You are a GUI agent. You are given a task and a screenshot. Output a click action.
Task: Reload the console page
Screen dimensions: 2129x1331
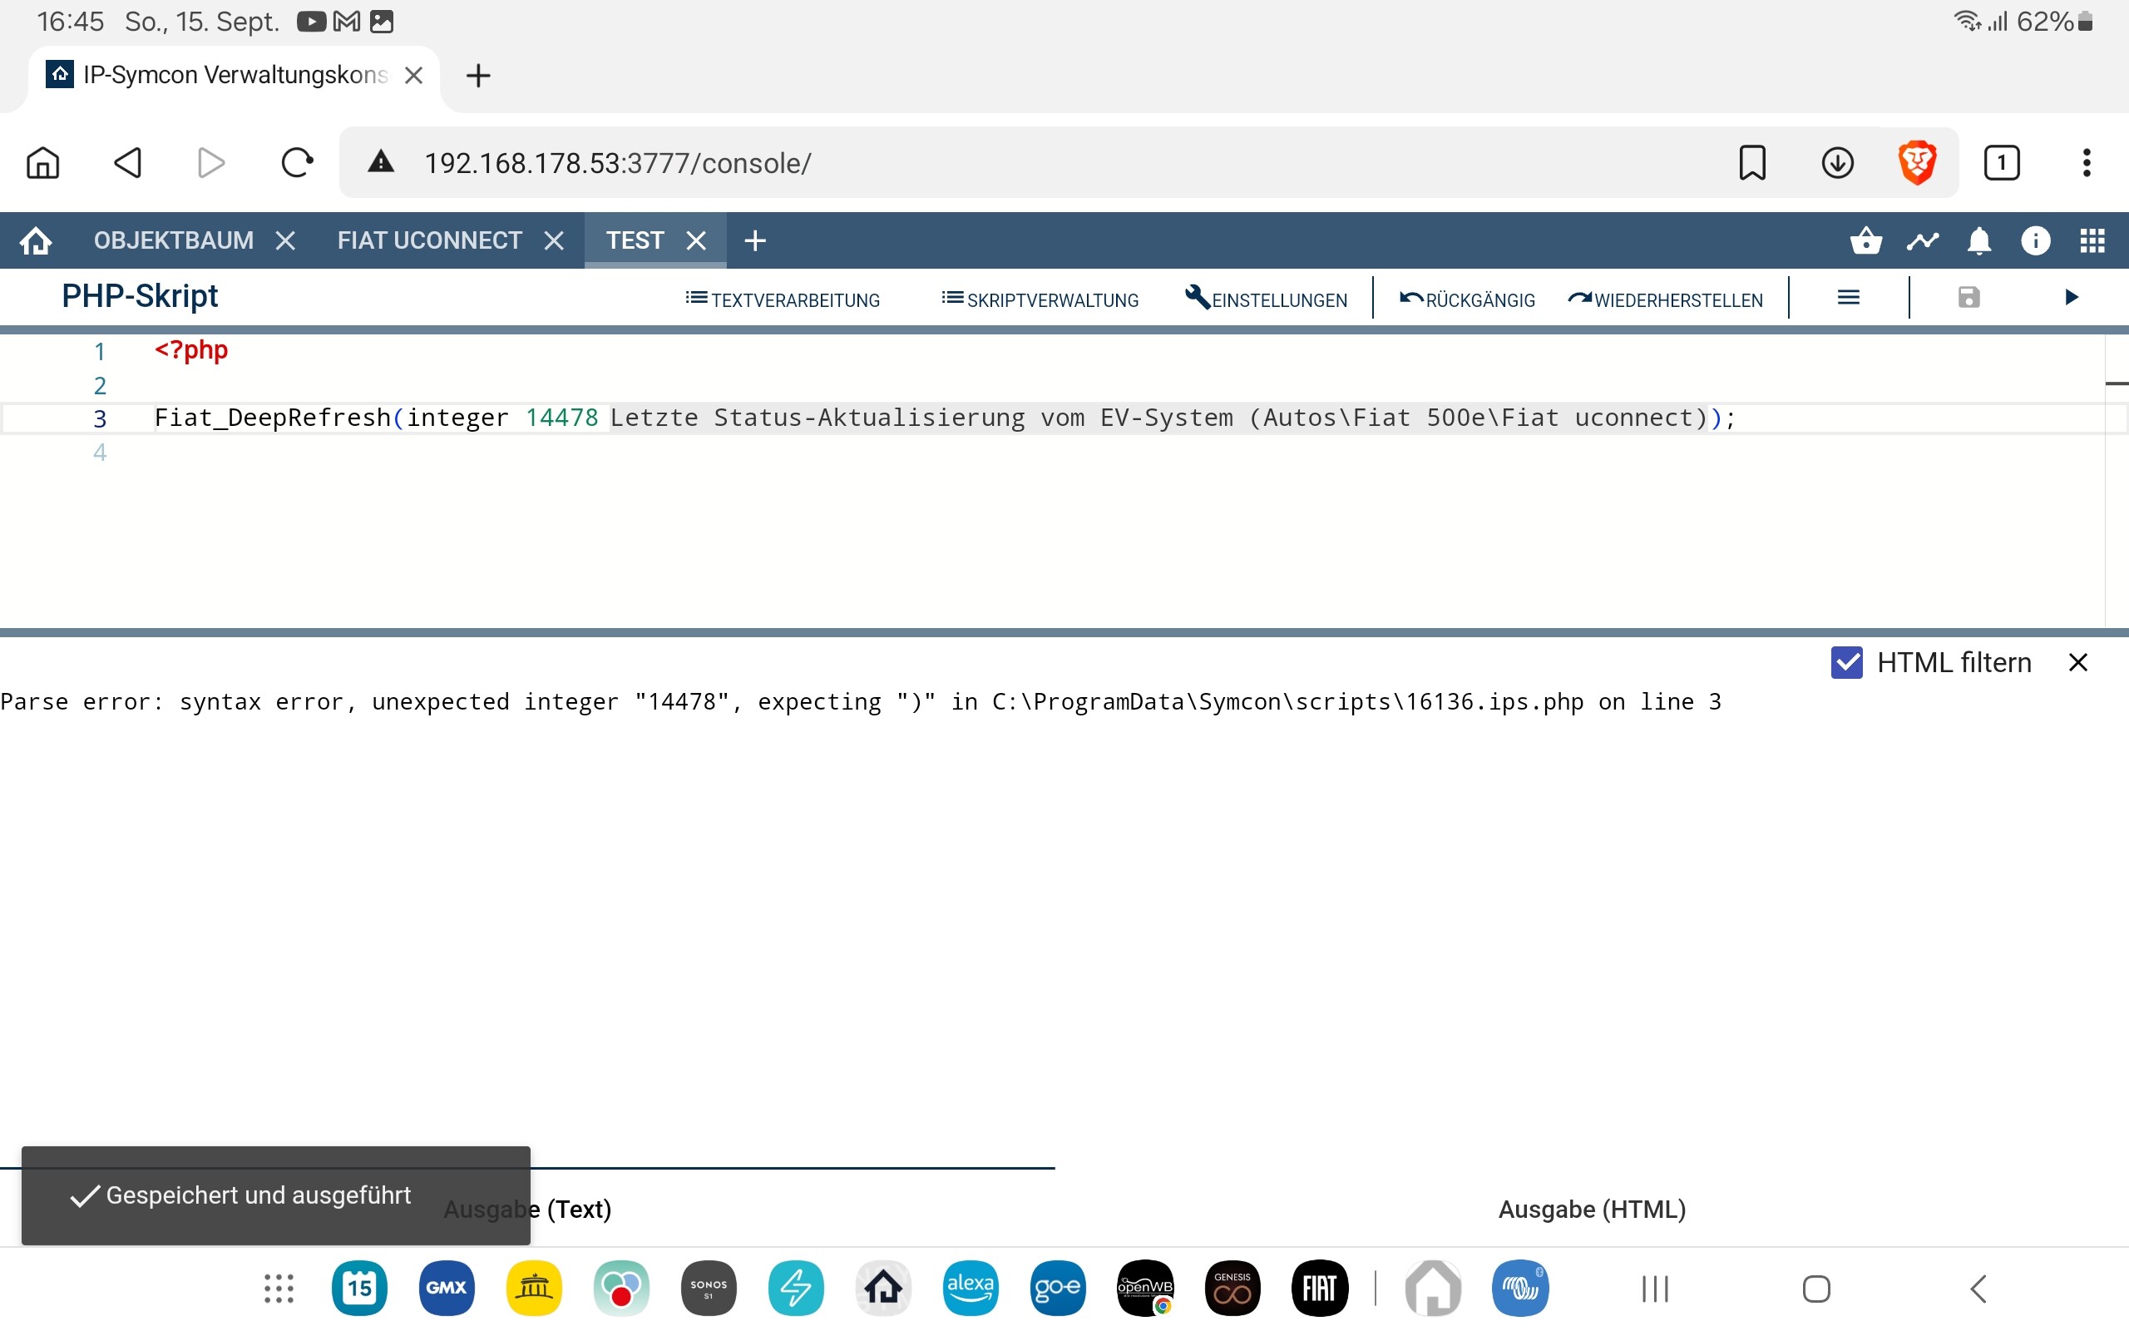pyautogui.click(x=296, y=163)
